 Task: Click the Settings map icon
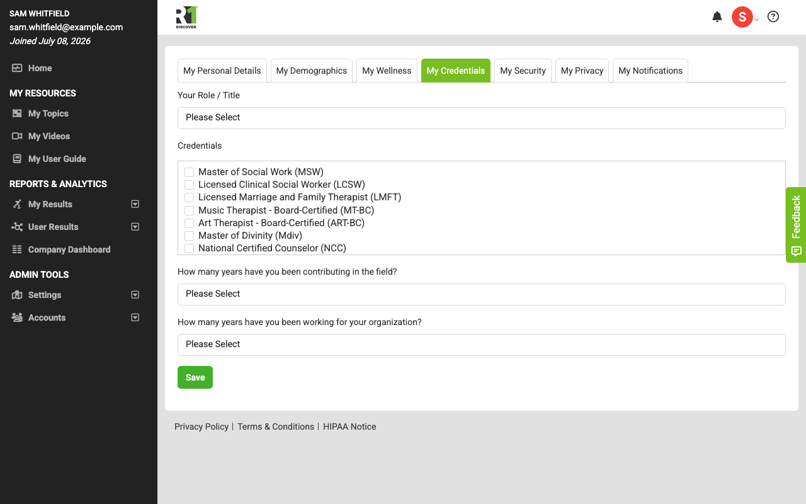[x=17, y=295]
